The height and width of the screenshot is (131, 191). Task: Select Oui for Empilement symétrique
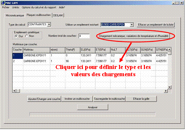pyautogui.click(x=16, y=36)
